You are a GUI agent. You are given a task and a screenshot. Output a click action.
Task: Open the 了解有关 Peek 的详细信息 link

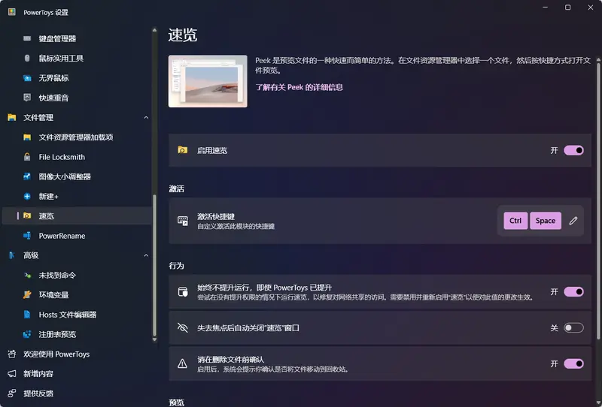[299, 87]
